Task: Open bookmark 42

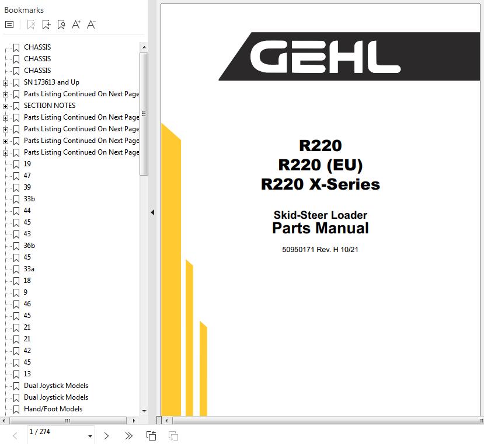Action: coord(27,351)
